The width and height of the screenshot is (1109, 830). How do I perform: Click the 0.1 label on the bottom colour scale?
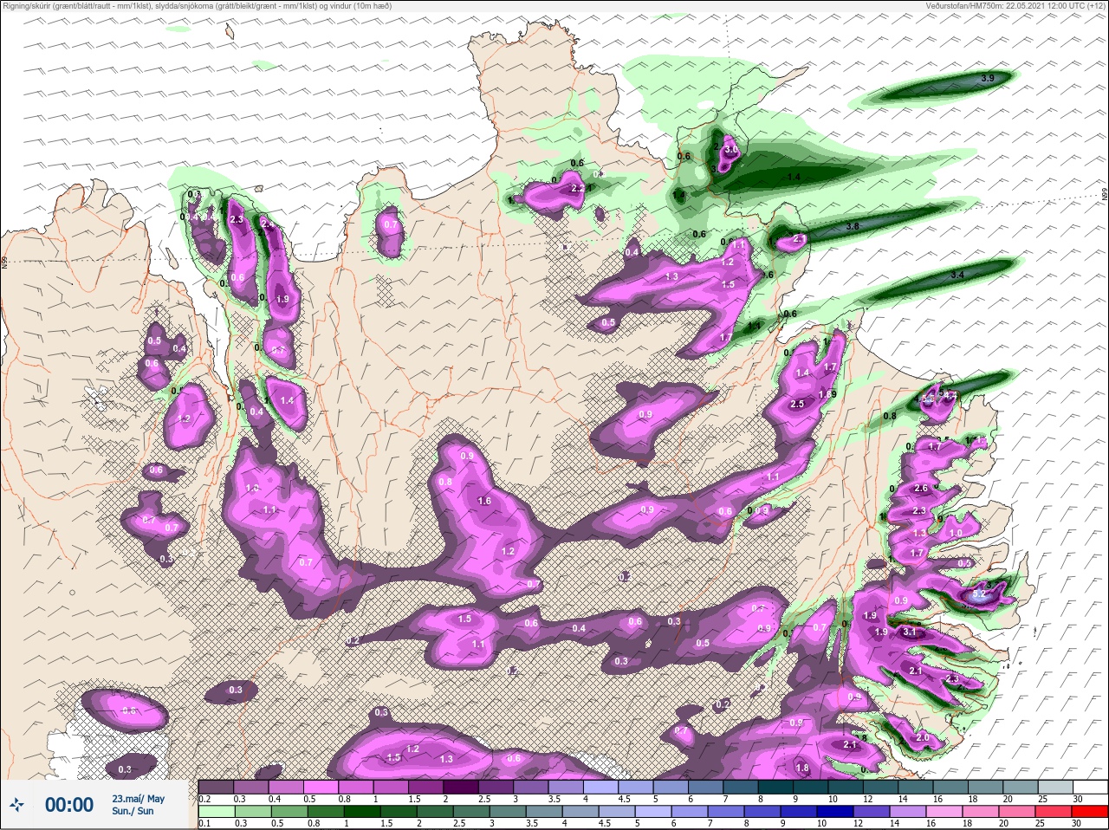[204, 823]
